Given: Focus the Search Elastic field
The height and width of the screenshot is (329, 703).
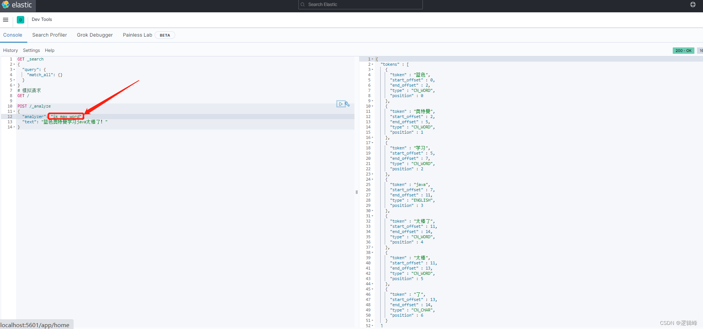Looking at the screenshot, I should [x=360, y=4].
